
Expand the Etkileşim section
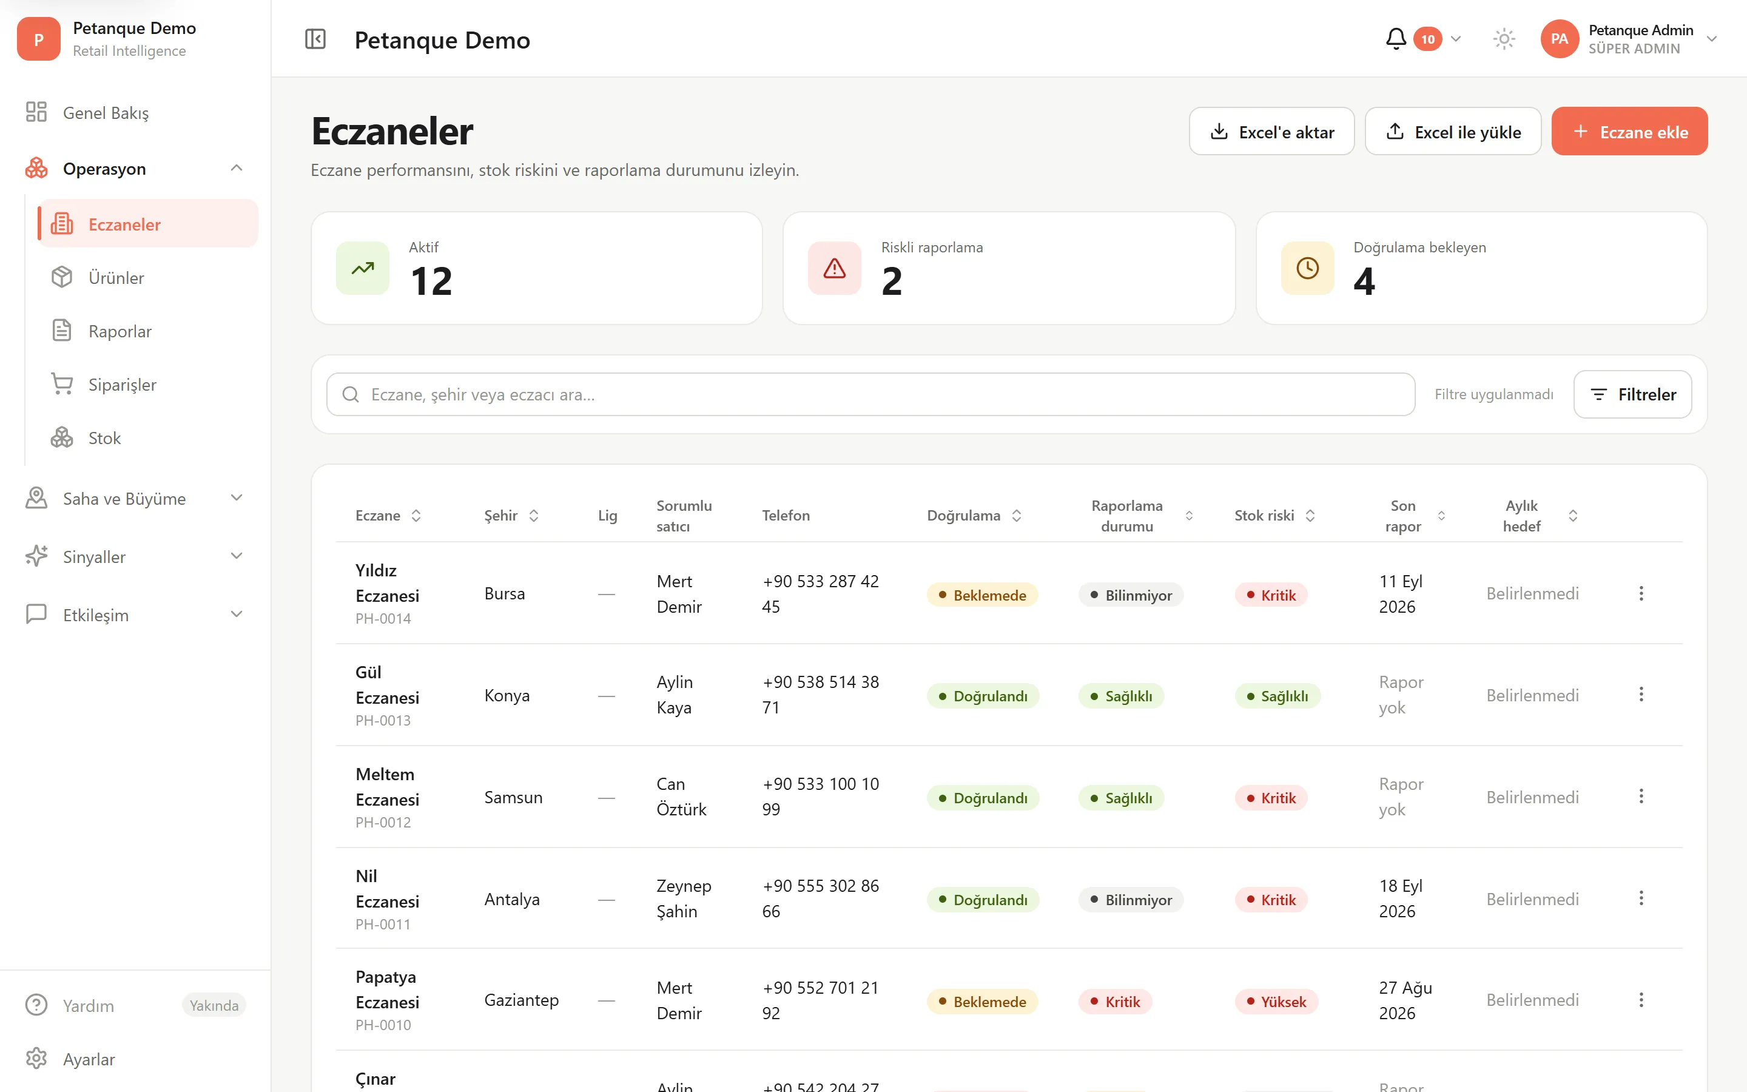click(135, 615)
